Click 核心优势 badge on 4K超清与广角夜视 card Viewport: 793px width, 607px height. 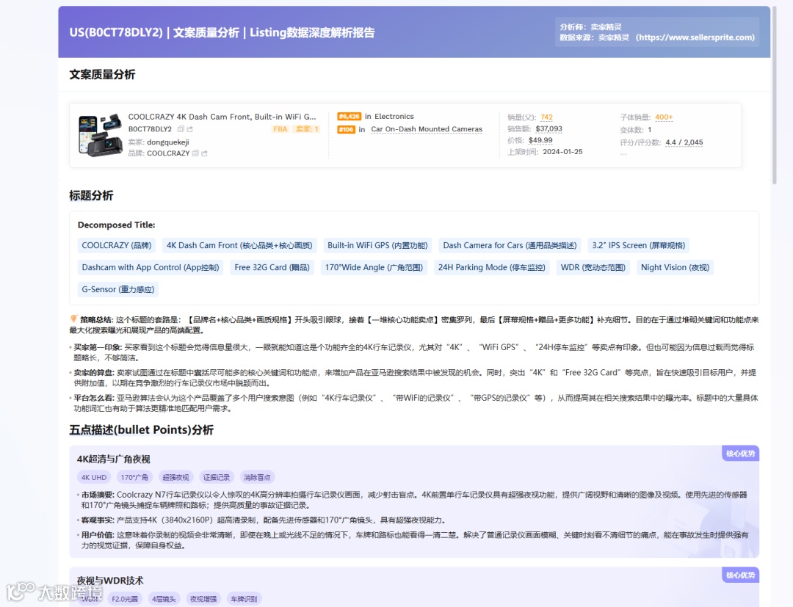[x=740, y=454]
